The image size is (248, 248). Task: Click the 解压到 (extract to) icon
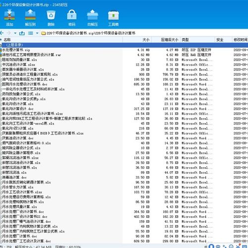pos(30,15)
